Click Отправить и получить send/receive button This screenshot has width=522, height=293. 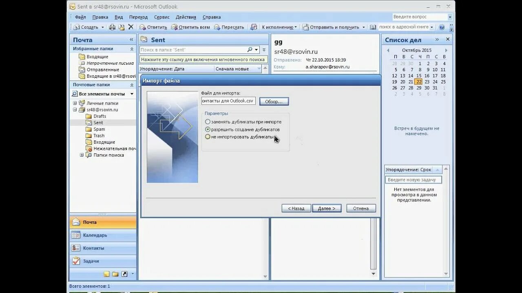pos(331,27)
